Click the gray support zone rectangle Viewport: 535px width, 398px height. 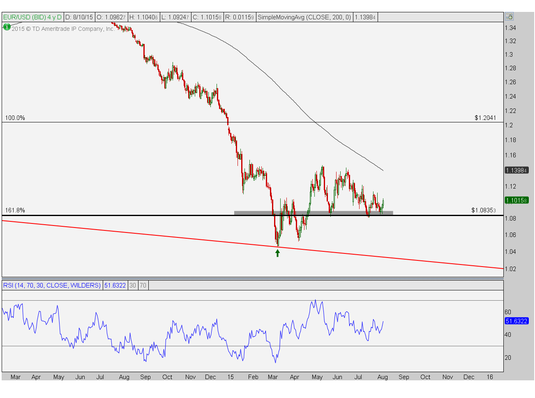(x=314, y=213)
